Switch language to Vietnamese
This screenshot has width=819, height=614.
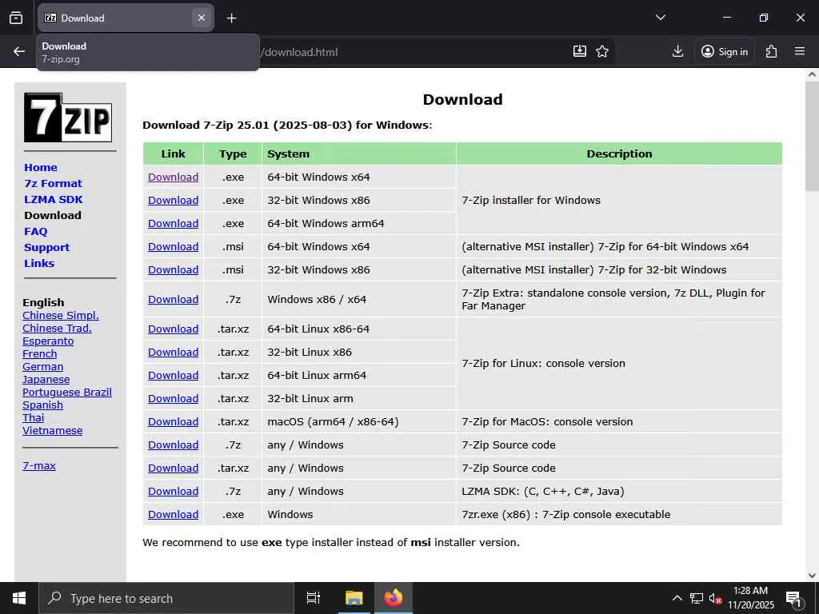[52, 431]
